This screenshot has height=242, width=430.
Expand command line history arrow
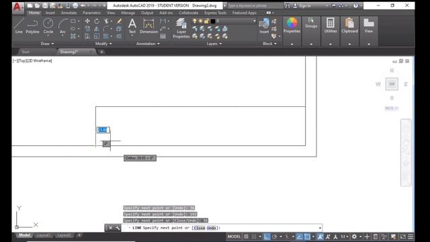pyautogui.click(x=320, y=228)
